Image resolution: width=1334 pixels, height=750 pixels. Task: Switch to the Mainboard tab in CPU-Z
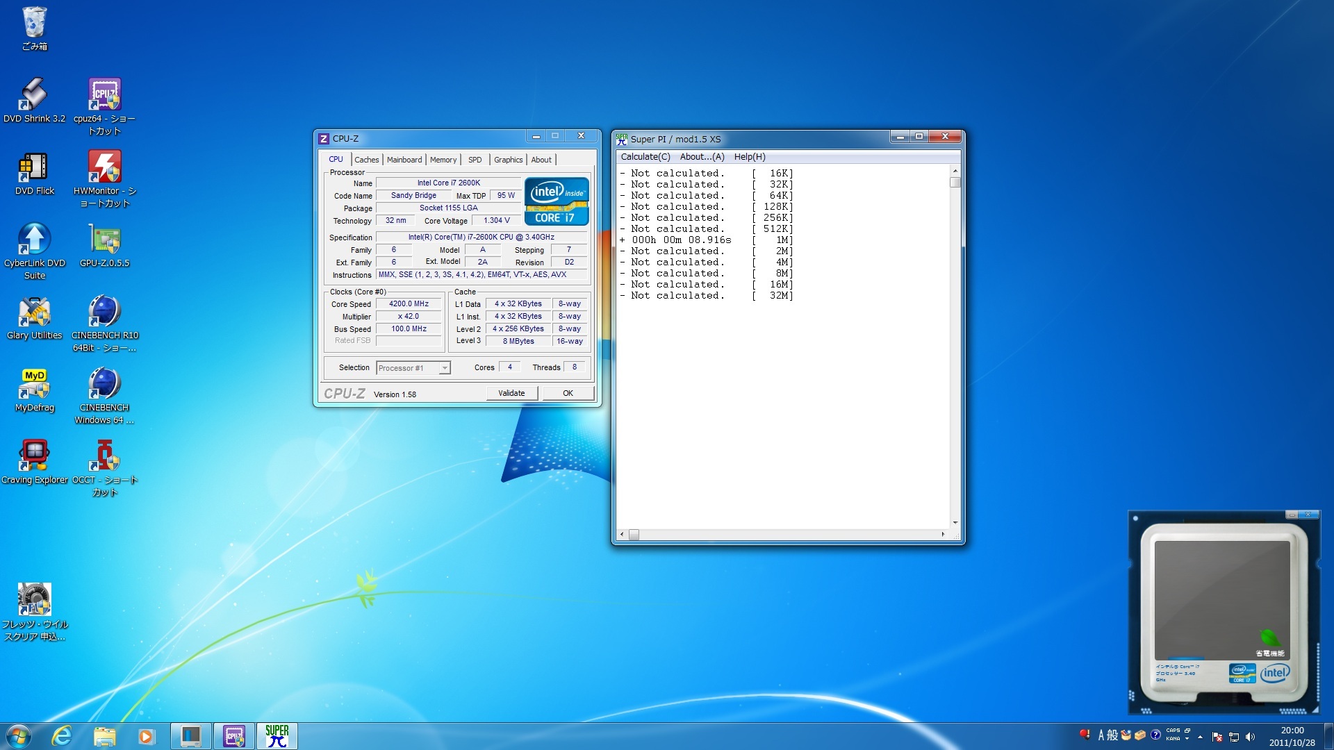[x=404, y=160]
